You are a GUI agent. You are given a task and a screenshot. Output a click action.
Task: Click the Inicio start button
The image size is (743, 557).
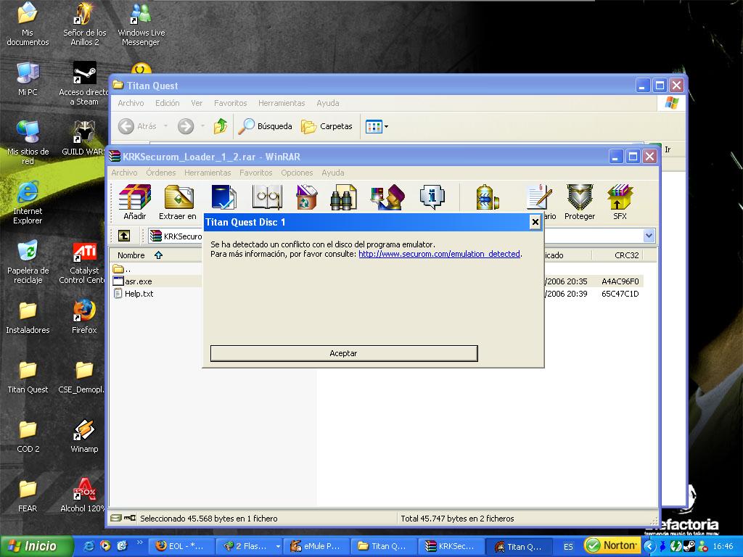click(x=36, y=546)
